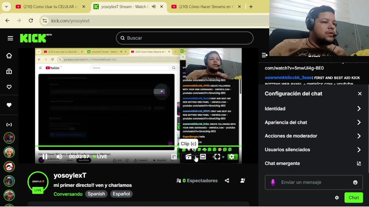Image resolution: width=369 pixels, height=207 pixels.
Task: Open the browser tab search dropdown
Action: click(6, 7)
